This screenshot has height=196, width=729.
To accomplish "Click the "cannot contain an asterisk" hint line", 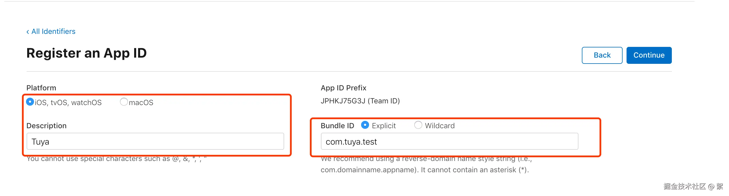I will pyautogui.click(x=424, y=170).
